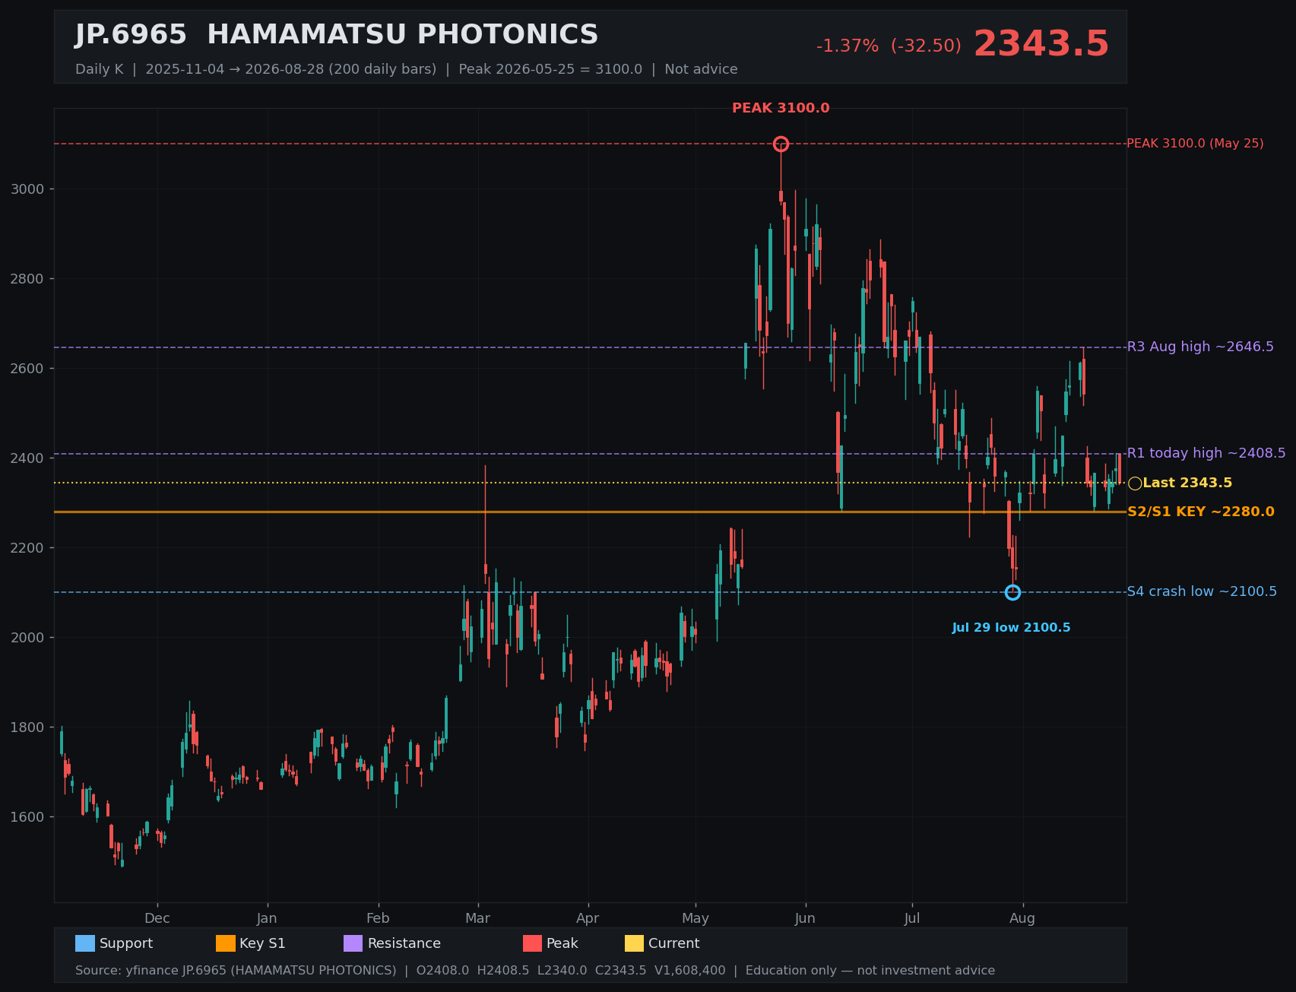Click the Jun x-axis label
The width and height of the screenshot is (1296, 992).
[805, 918]
